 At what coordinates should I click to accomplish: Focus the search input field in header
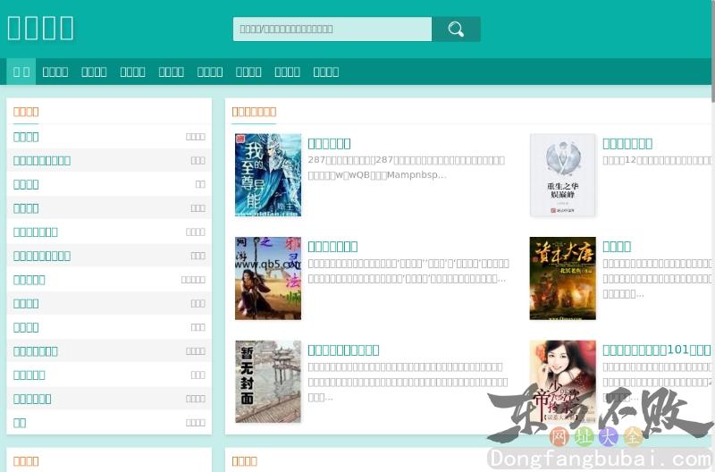coord(332,29)
